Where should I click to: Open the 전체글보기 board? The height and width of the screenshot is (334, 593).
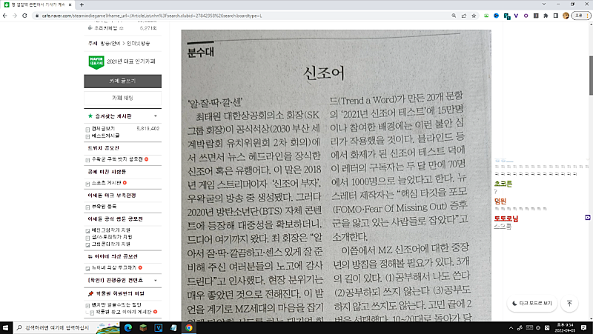[103, 128]
